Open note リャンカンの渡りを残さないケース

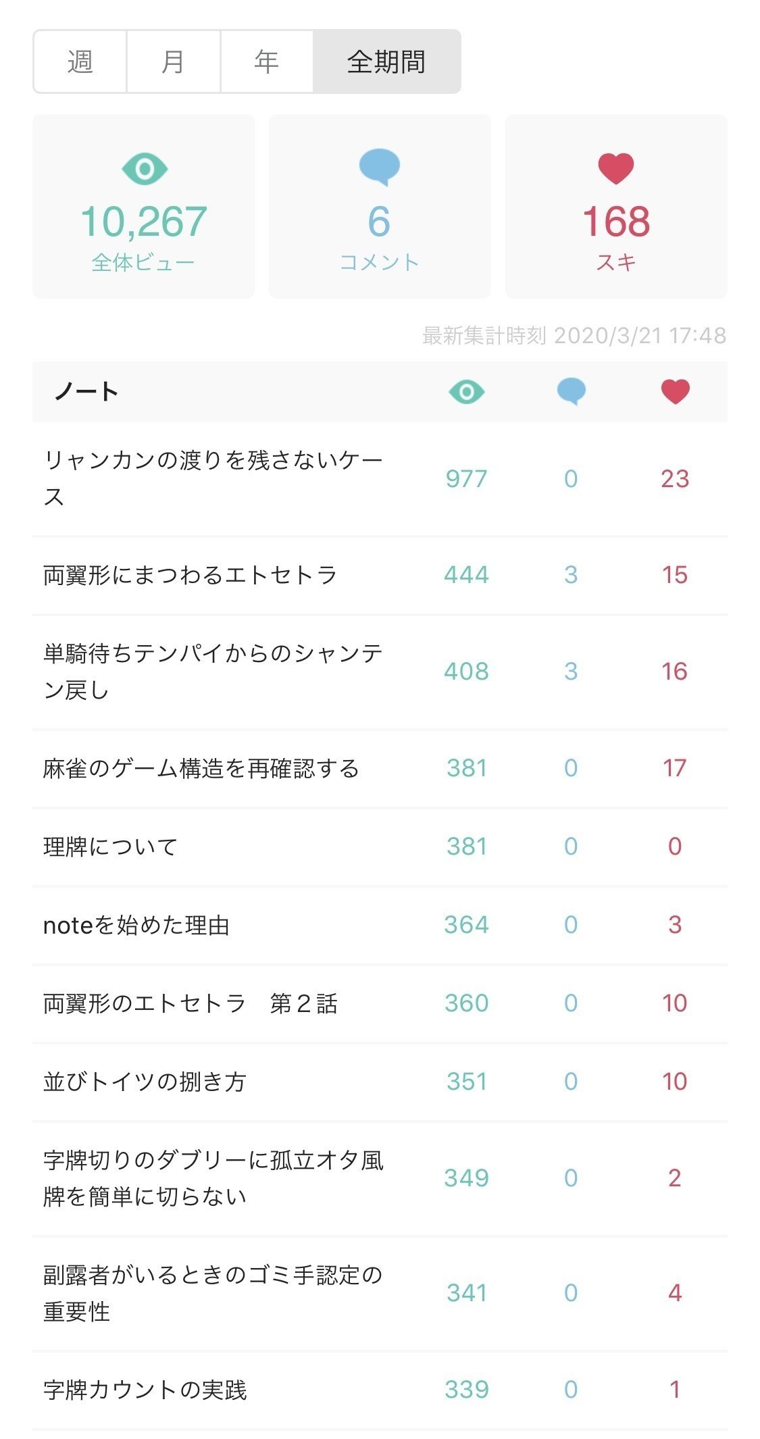(213, 478)
